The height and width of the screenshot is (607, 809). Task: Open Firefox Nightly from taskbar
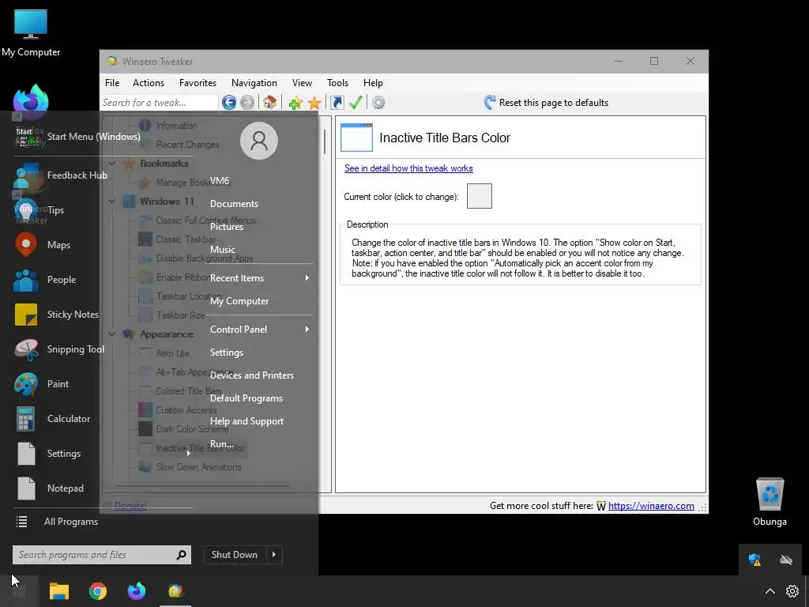click(136, 591)
